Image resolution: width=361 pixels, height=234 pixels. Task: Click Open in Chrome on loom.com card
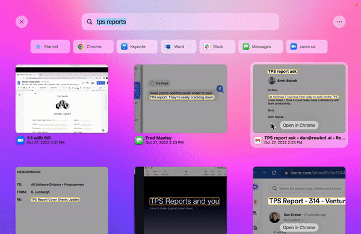(x=299, y=227)
